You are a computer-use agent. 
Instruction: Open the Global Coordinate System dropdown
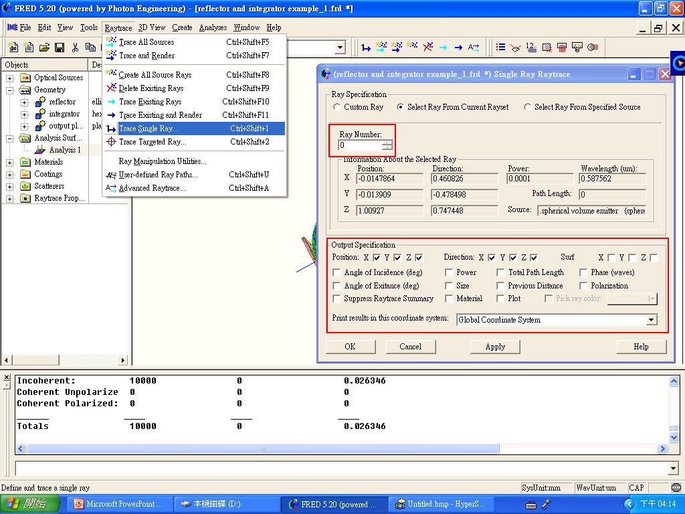point(651,320)
